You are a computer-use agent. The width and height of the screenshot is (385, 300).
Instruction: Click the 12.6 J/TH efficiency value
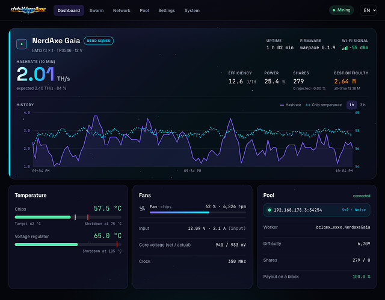[x=242, y=82]
